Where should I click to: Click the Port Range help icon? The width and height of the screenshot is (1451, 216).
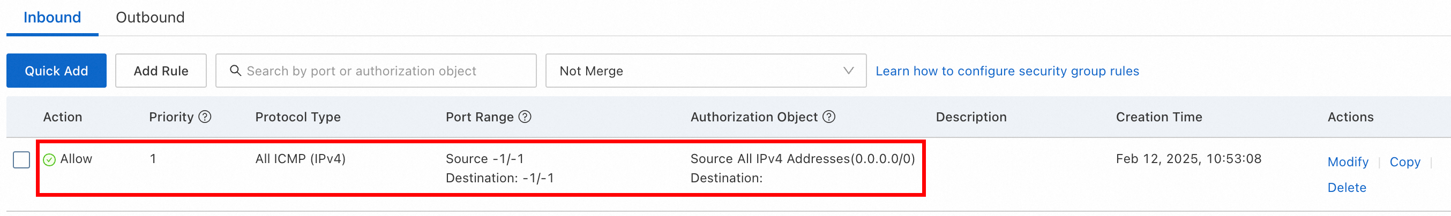point(525,117)
